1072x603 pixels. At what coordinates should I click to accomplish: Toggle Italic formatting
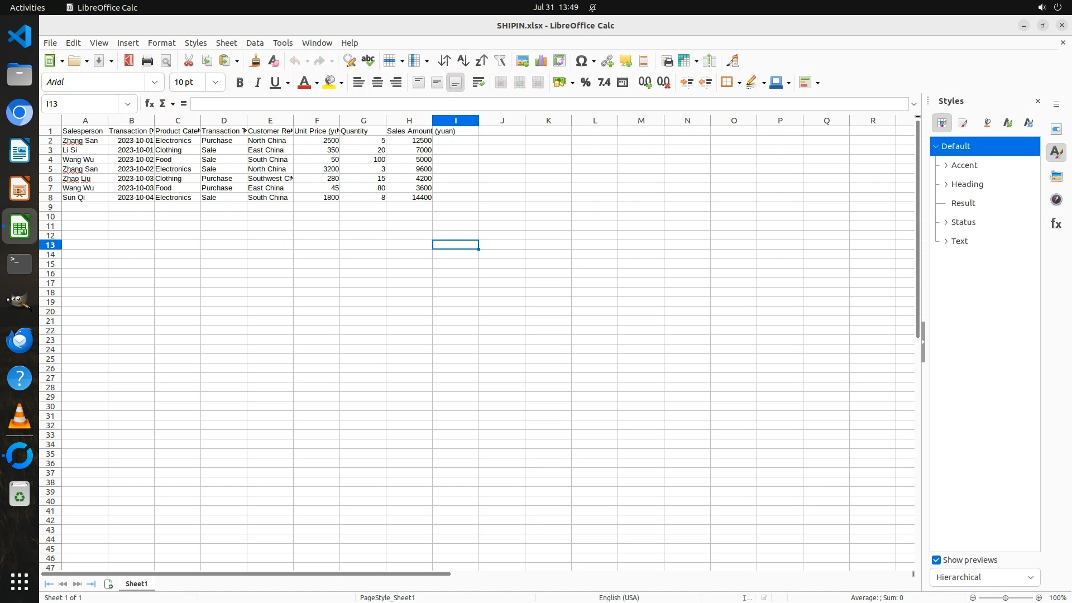tap(257, 83)
